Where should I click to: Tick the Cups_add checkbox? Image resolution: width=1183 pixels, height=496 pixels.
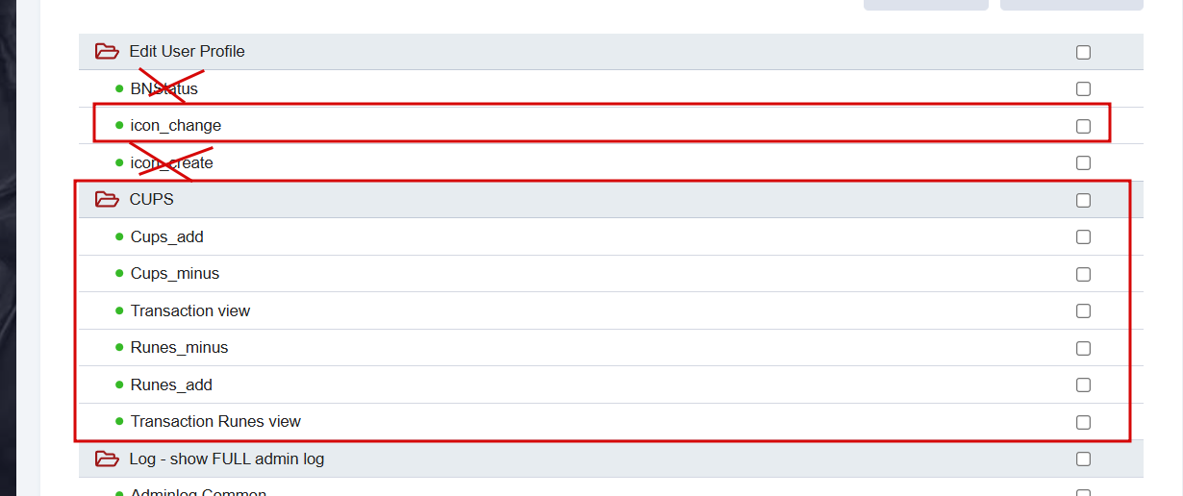[x=1083, y=237]
